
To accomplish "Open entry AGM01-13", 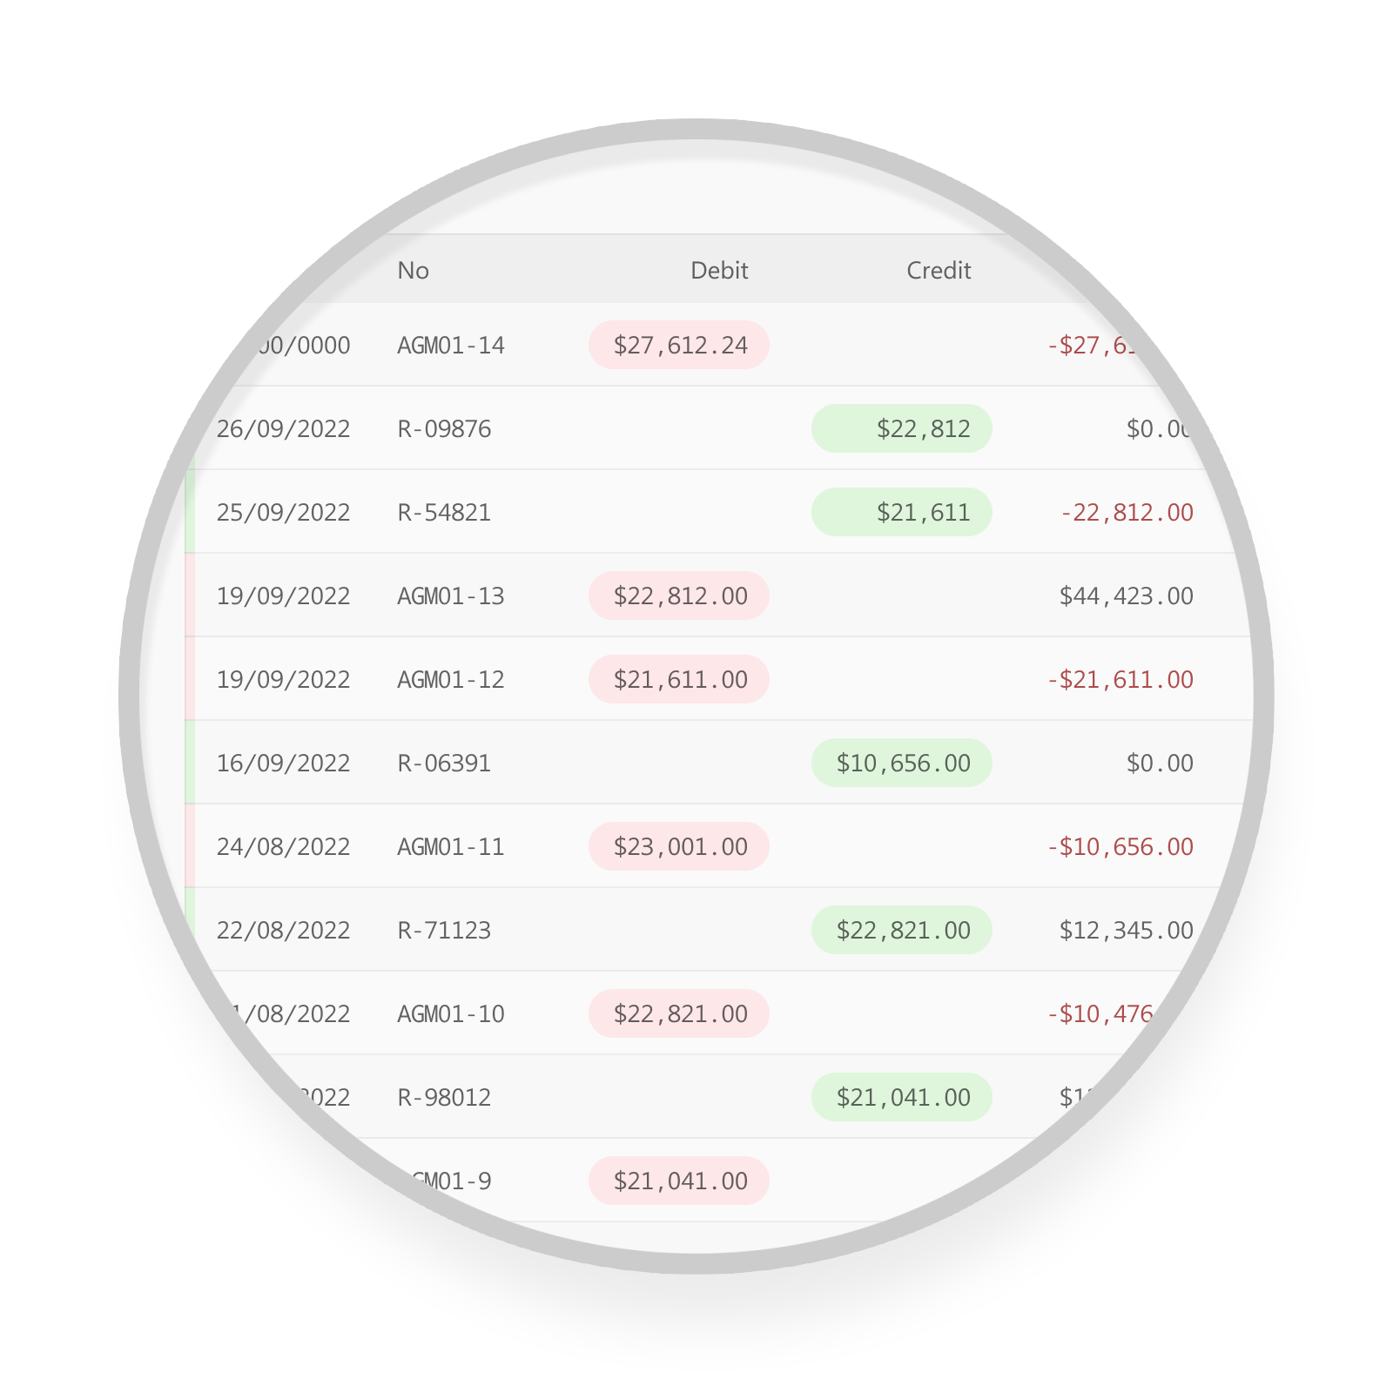I will pos(450,596).
